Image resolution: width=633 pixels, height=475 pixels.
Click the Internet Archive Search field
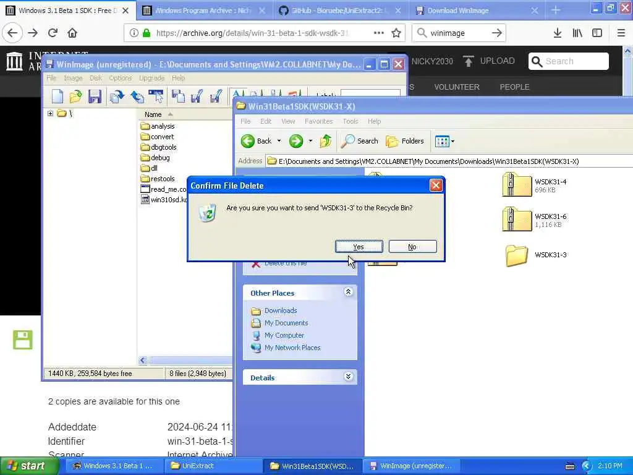(569, 61)
